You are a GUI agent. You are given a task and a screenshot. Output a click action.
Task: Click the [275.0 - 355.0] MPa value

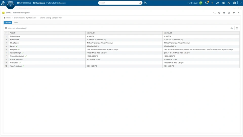177,53
